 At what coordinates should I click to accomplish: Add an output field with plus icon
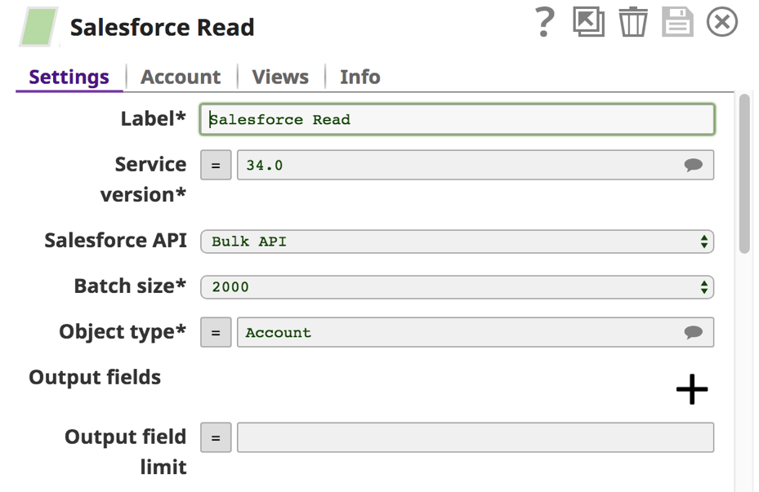(692, 388)
